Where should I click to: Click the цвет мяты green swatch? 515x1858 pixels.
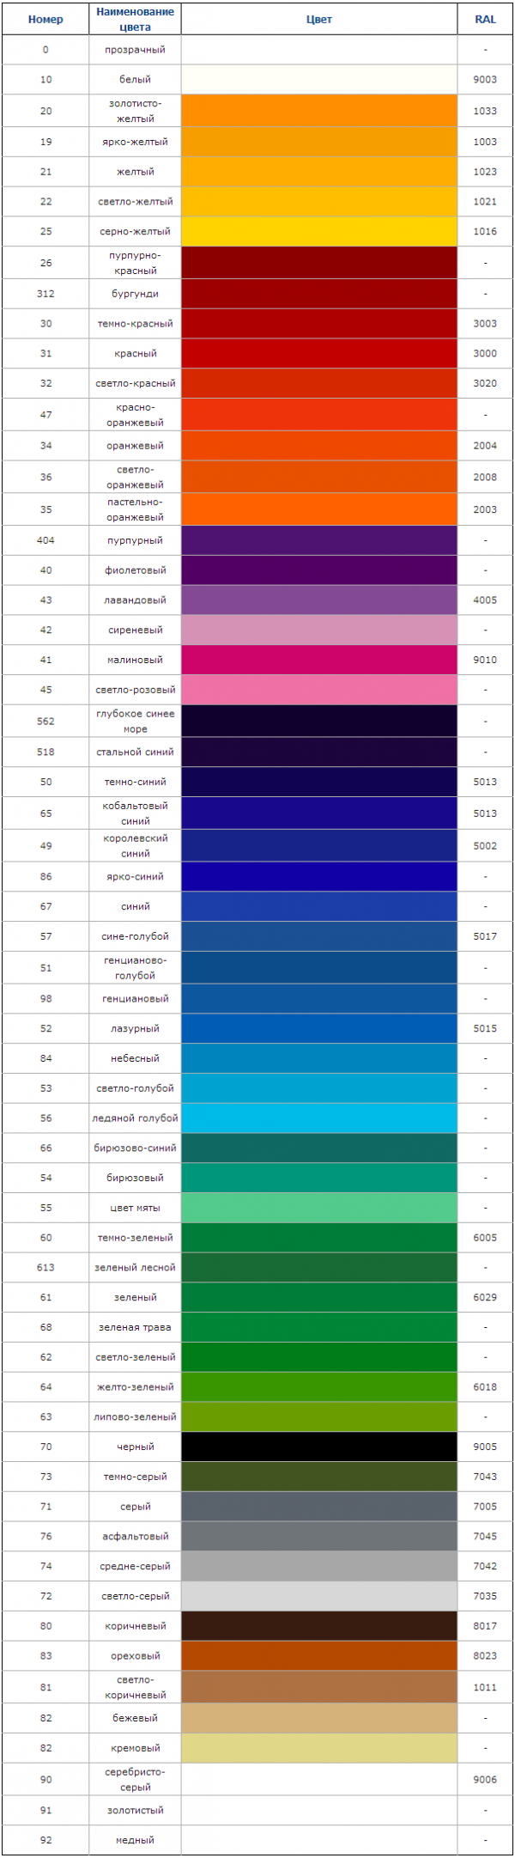pos(319,1208)
